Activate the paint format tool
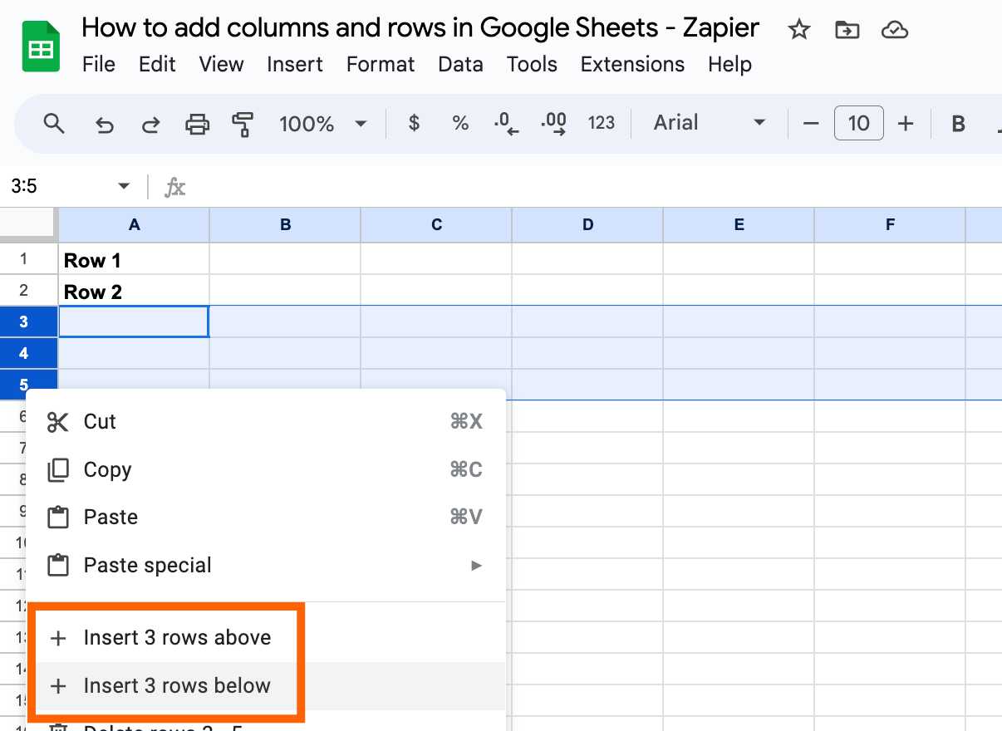This screenshot has height=731, width=1002. point(243,125)
